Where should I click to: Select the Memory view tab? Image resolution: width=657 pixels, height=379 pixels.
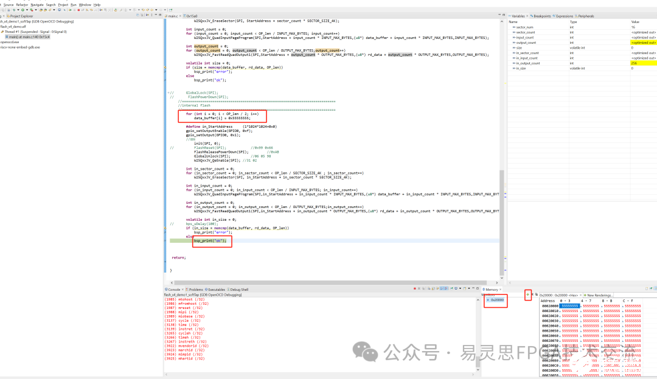coord(491,290)
